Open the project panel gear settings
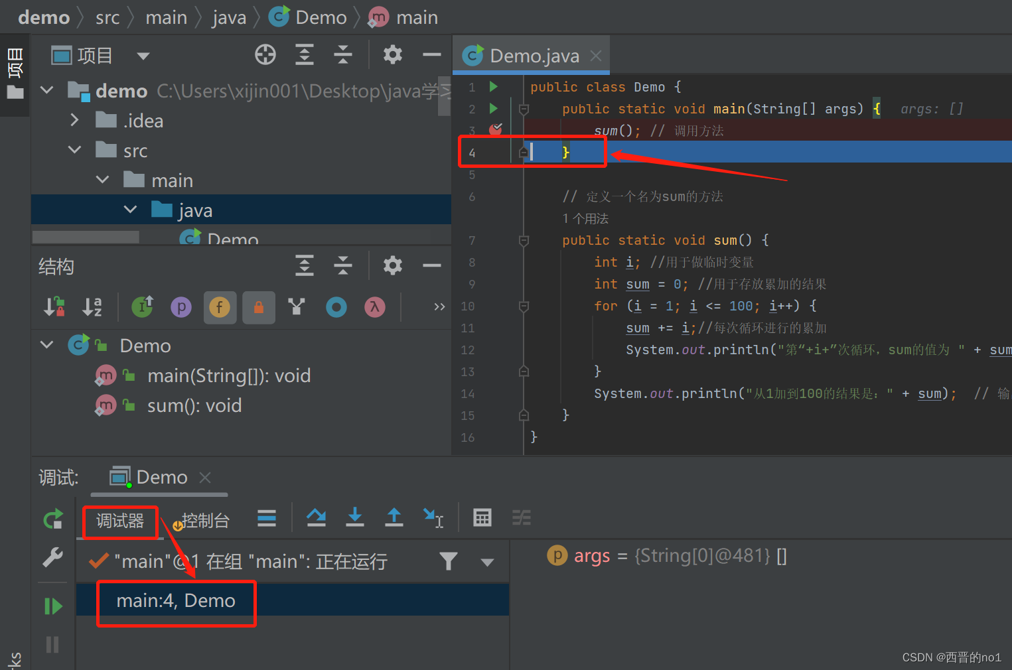The width and height of the screenshot is (1012, 670). point(393,55)
